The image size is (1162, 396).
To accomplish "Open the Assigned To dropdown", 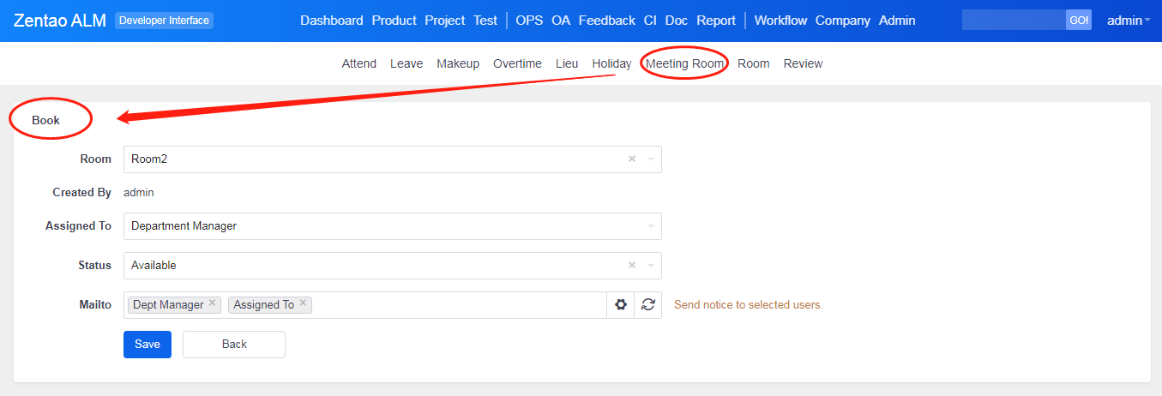I will click(x=392, y=226).
